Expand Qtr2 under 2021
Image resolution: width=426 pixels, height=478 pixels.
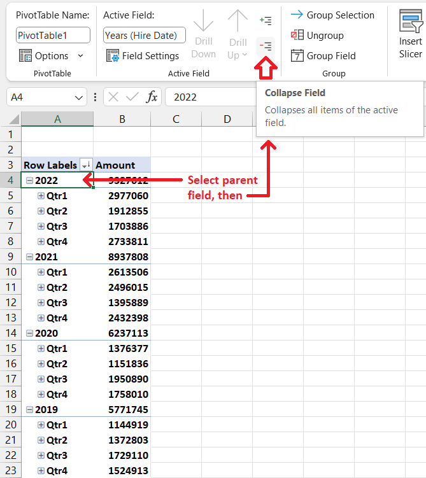pyautogui.click(x=41, y=288)
